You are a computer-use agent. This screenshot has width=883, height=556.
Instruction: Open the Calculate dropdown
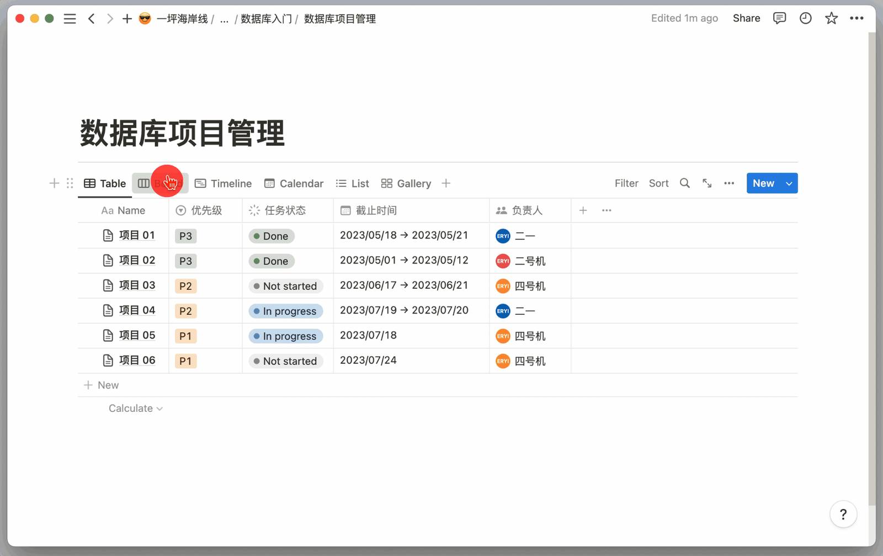[136, 409]
